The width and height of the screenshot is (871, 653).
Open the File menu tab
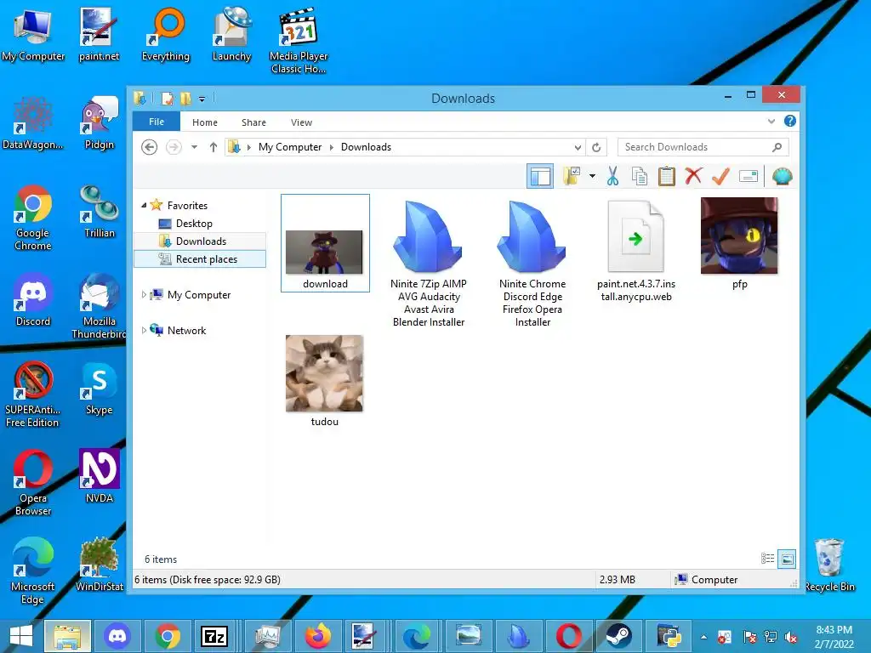point(157,122)
